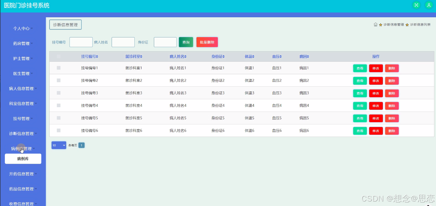Viewport: 436px width, 206px height.
Task: Click 删除 for 挂号编号2 row
Action: [392, 81]
